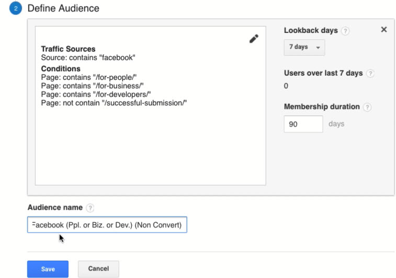
Task: Click the help icon beside Lookback days
Action: click(x=345, y=31)
